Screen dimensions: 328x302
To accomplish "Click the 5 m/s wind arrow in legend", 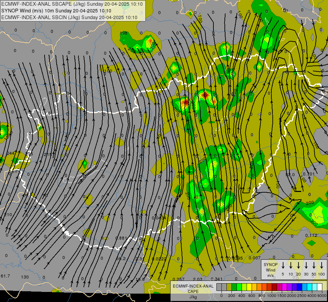I will click(283, 265).
